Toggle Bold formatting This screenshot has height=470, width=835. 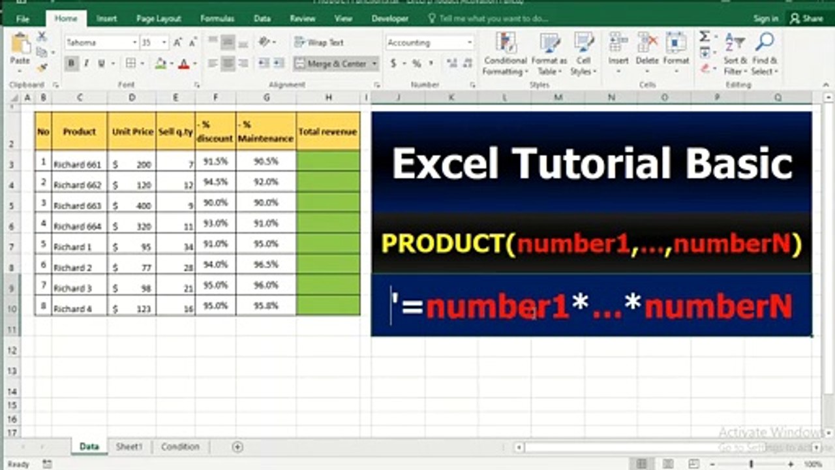pos(71,63)
